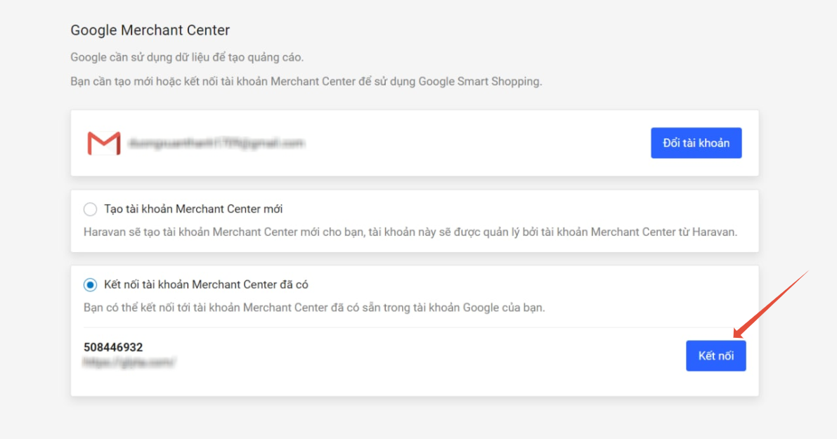Click the "Kết nối tài khoản Merchant Center đã có" label

[206, 285]
